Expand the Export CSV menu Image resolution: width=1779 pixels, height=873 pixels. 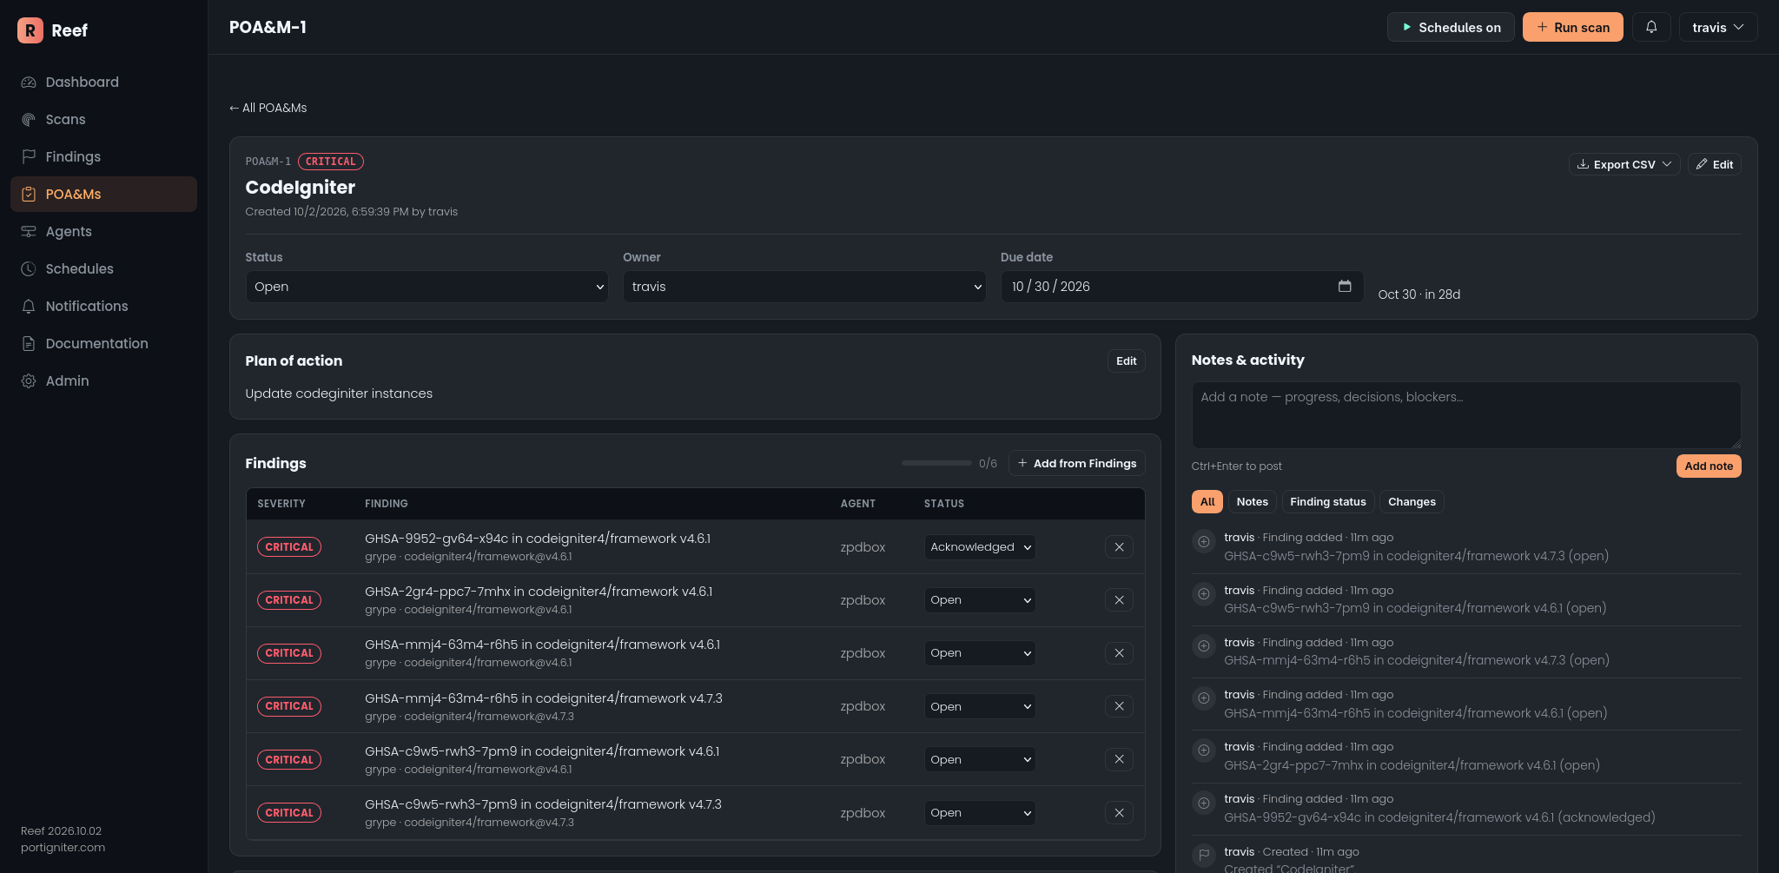coord(1624,164)
